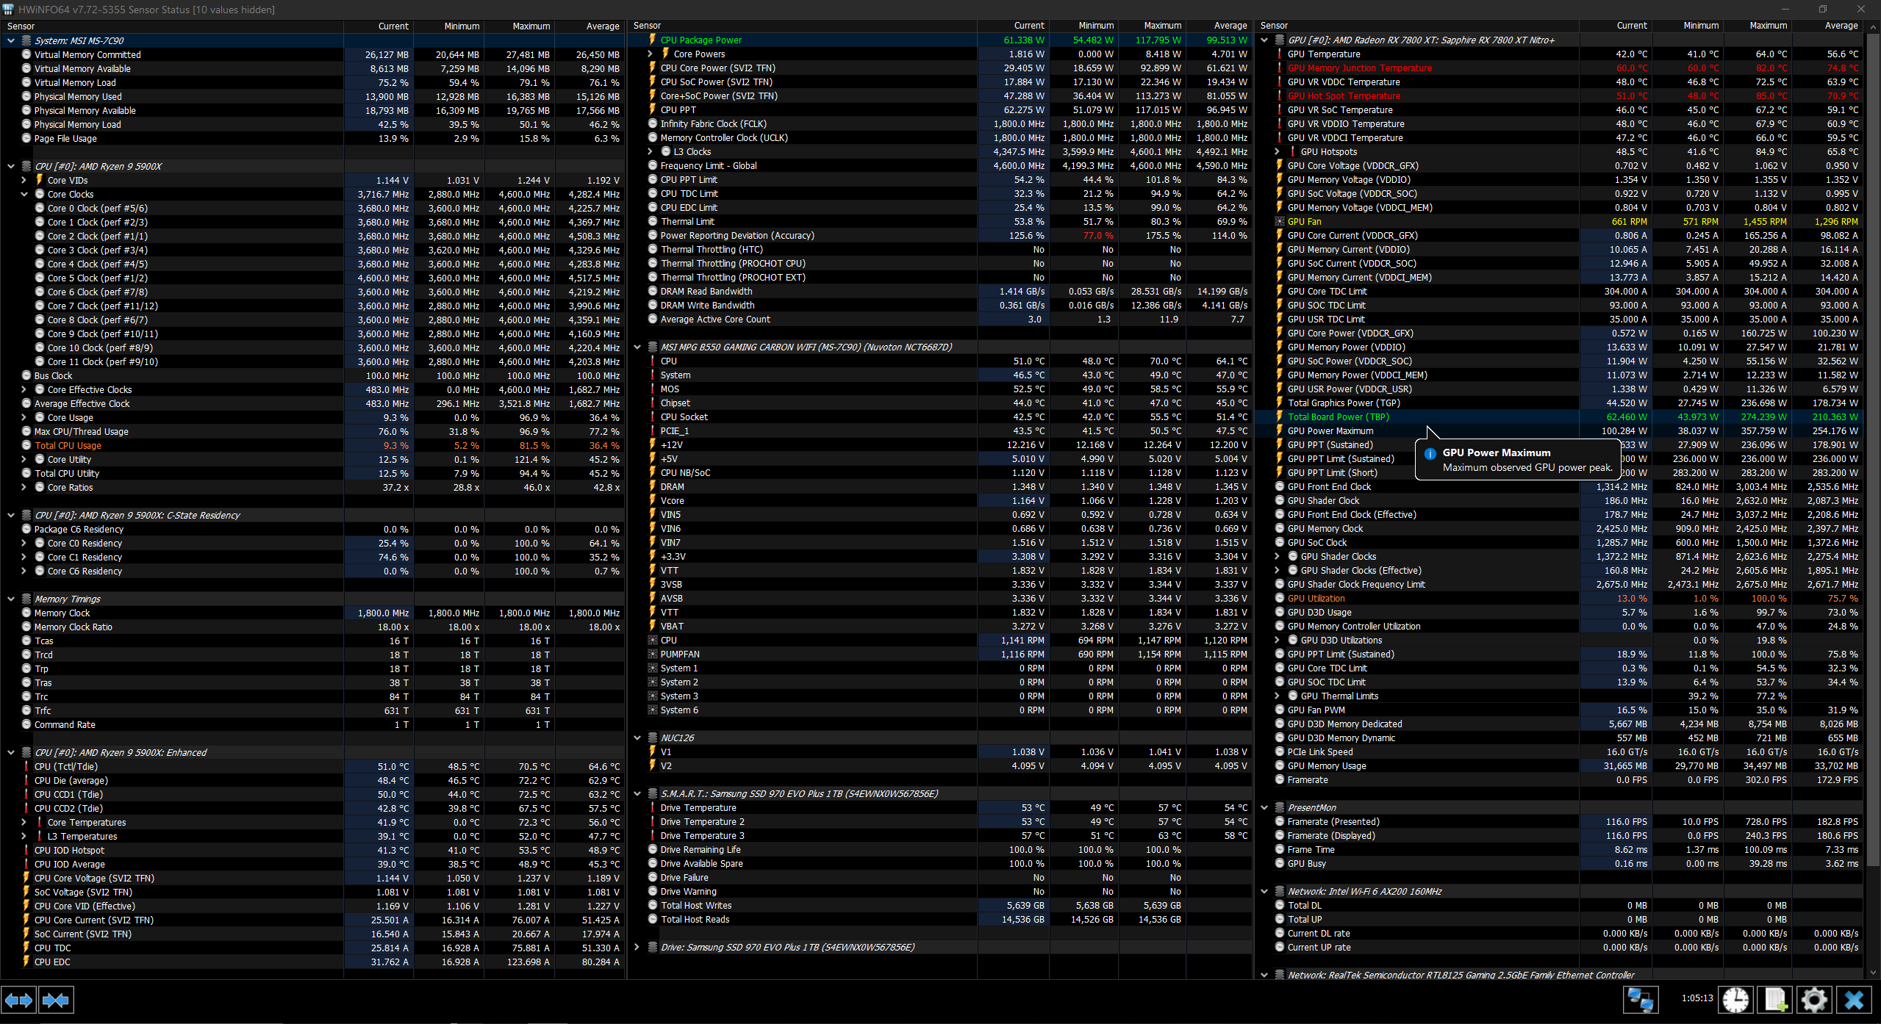Select the Trfc memory timing row
Viewport: 1881px width, 1024px height.
[312, 710]
